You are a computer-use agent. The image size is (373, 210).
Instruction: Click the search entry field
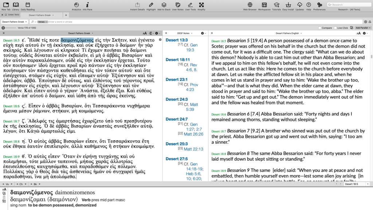tap(205, 22)
